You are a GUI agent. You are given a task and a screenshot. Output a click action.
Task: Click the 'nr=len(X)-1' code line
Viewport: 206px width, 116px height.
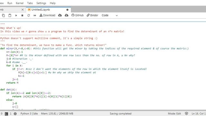(14, 52)
